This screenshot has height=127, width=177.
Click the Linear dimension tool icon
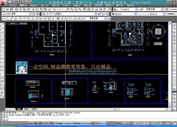coord(3,19)
